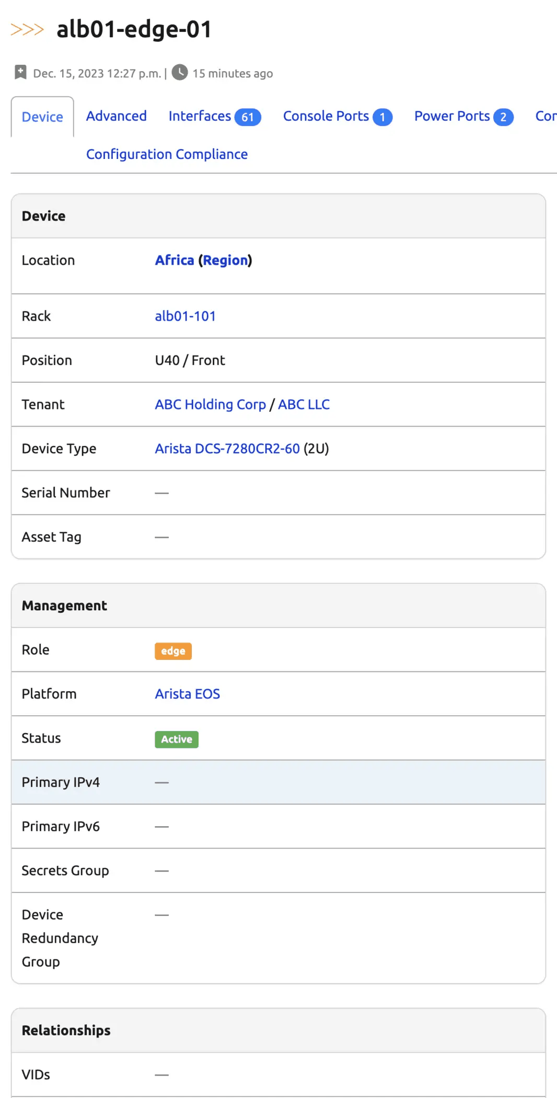Click the Console Ports count badge
Screen dimensions: 557x1098
(x=382, y=117)
